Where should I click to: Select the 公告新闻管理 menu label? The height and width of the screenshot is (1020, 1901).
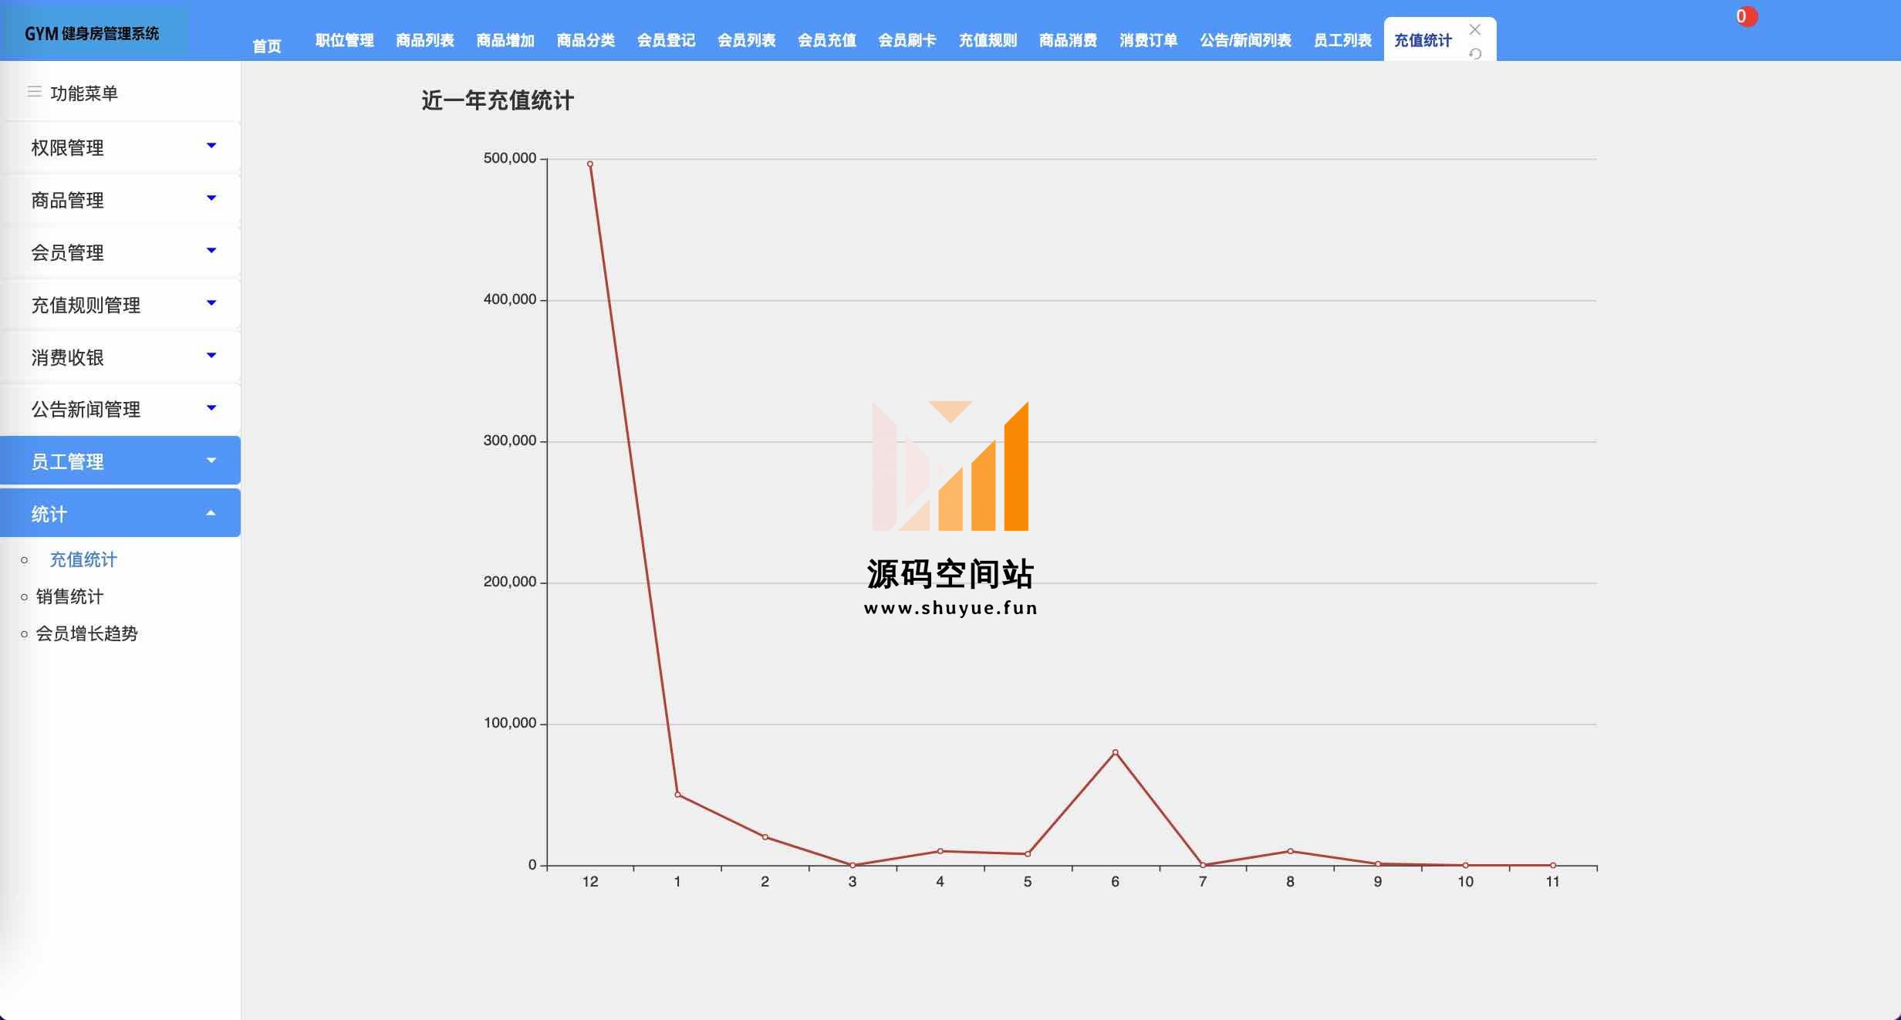click(x=86, y=409)
